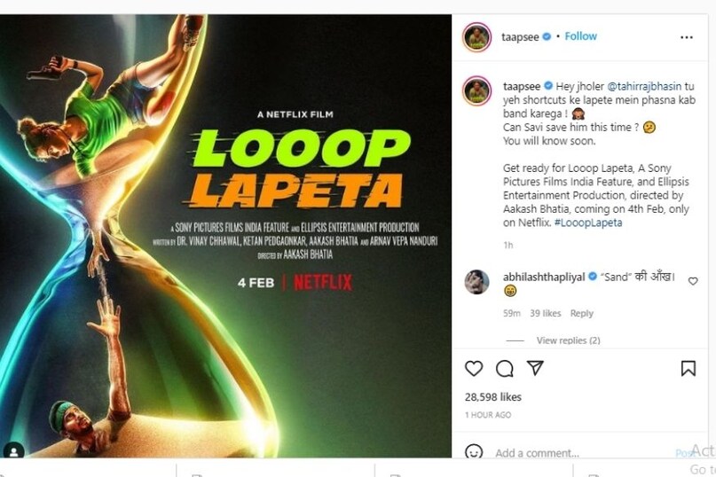Open abhilashthapliyal's profile avatar
The image size is (716, 477).
(x=476, y=282)
